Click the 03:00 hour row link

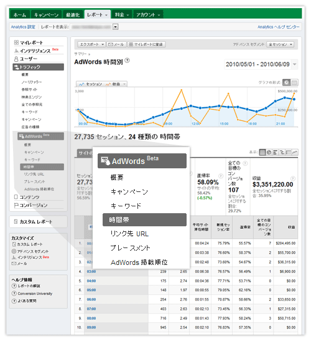[x=91, y=271]
